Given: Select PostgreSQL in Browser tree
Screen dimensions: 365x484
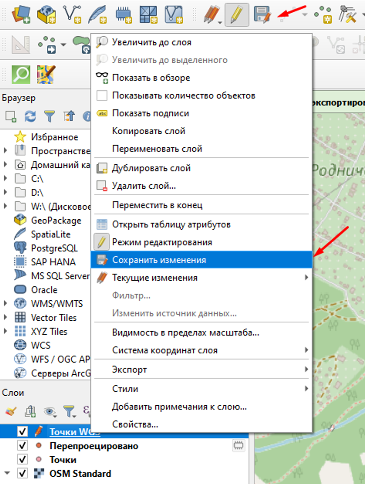Looking at the screenshot, I should (x=54, y=248).
